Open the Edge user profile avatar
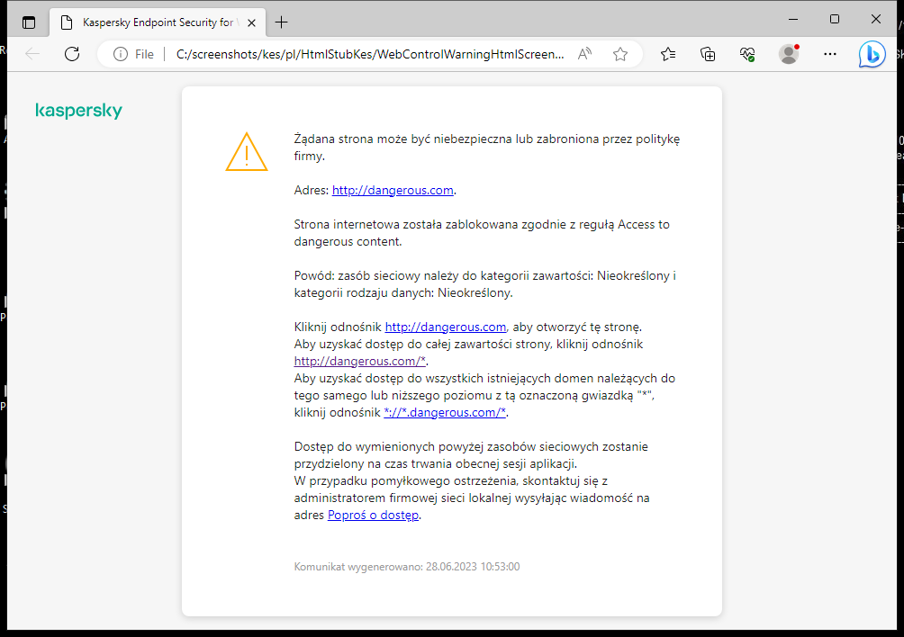 788,54
